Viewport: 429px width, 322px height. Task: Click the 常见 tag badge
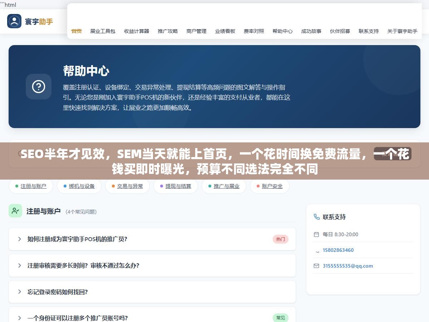point(281,318)
